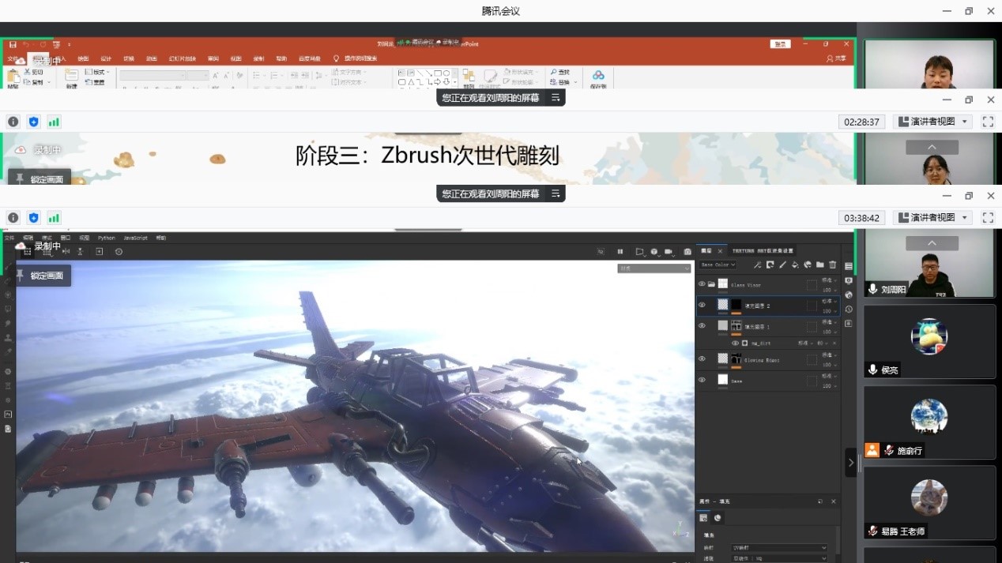Click 刘周阳's participant video tile
This screenshot has height=563, width=1002.
coord(929,264)
